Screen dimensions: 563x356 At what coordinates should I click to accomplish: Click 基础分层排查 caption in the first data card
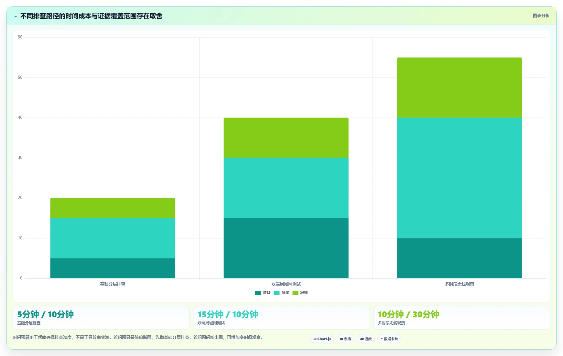point(29,323)
